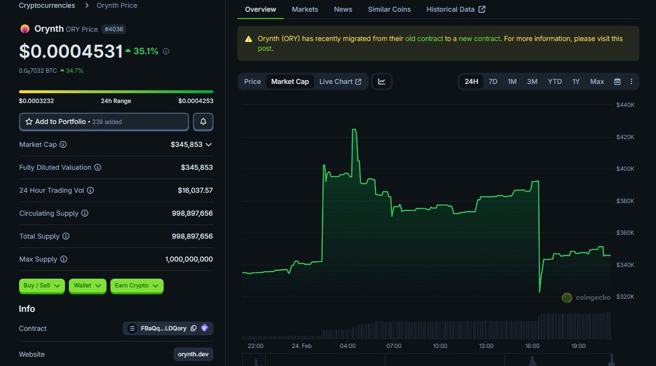Click the Fully Diluted Valuation info icon
The width and height of the screenshot is (656, 366).
point(97,168)
